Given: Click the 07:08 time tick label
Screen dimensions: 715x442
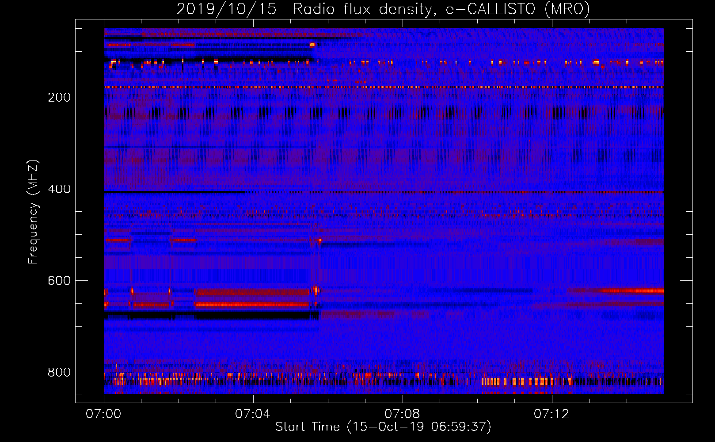Looking at the screenshot, I should pos(402,414).
